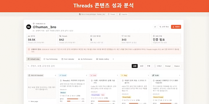This screenshot has width=209, height=104.
Task: Click the document icon on 브랜드 아이덴티티 card
Action: coord(92,81)
